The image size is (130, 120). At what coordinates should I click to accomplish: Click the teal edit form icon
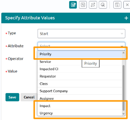[x=73, y=5]
